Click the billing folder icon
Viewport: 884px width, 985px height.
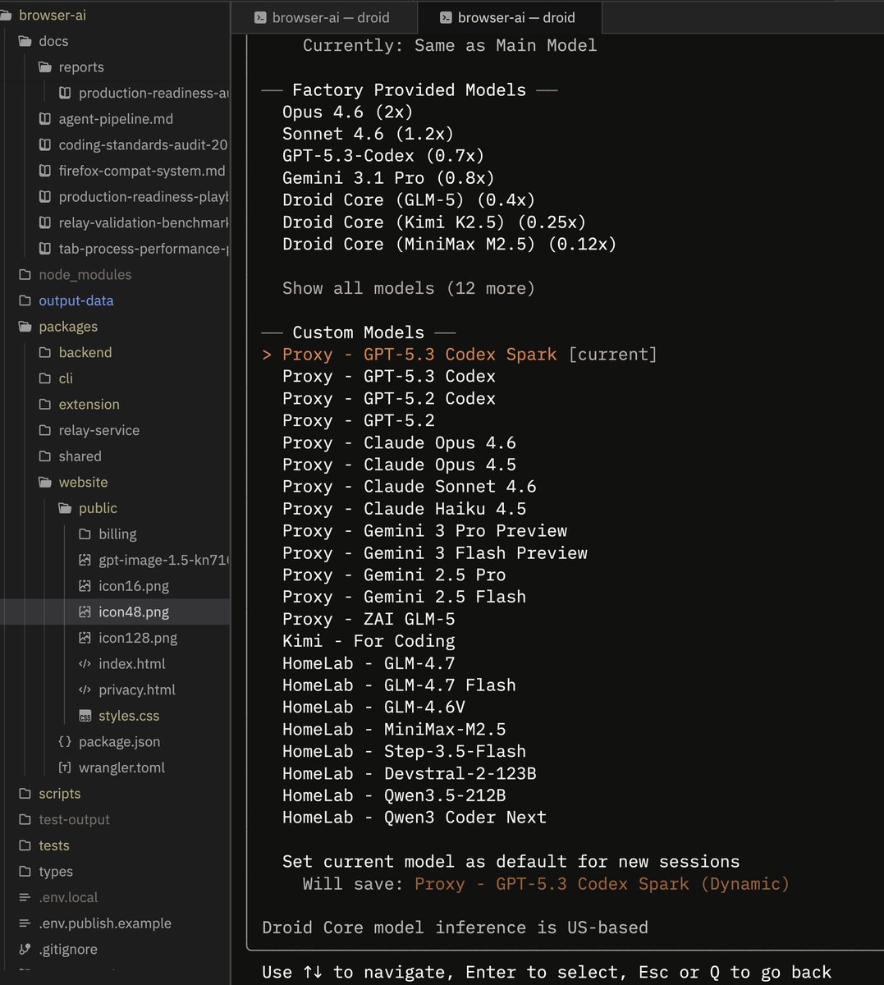point(85,534)
